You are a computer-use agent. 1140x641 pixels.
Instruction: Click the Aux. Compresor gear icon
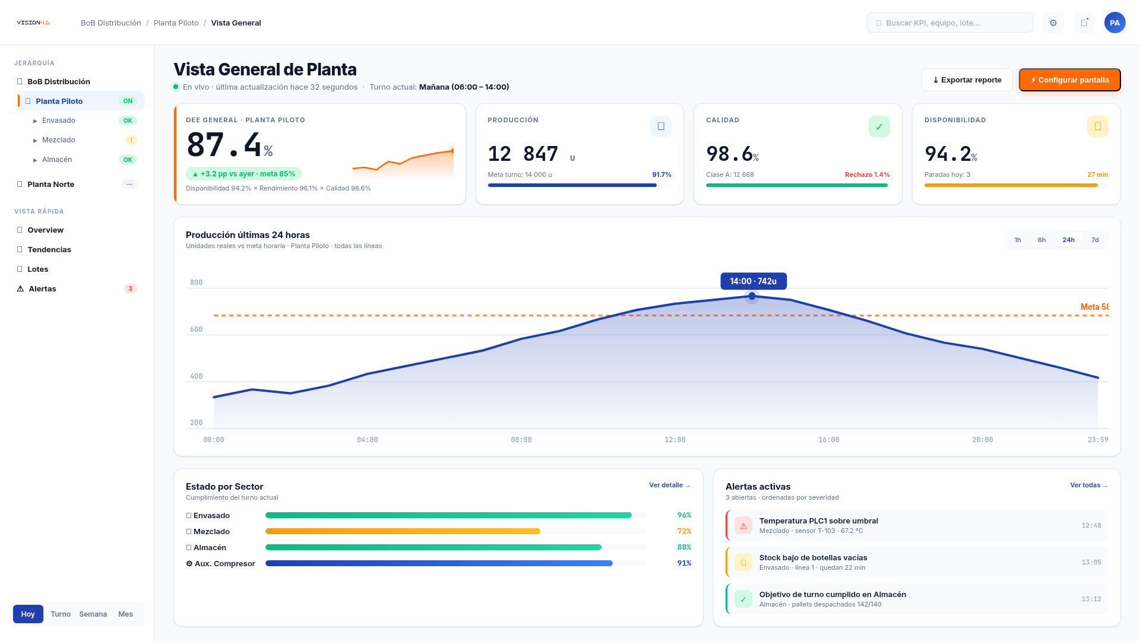coord(189,564)
